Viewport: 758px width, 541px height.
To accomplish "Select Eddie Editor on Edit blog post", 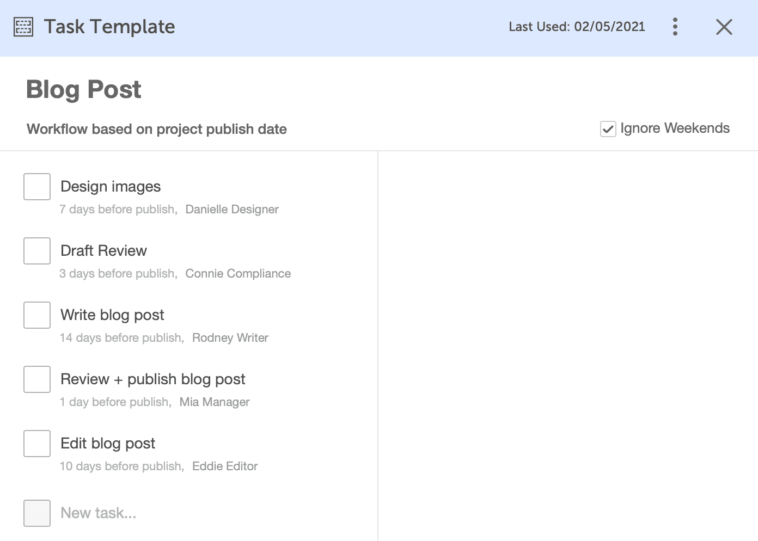I will 224,466.
